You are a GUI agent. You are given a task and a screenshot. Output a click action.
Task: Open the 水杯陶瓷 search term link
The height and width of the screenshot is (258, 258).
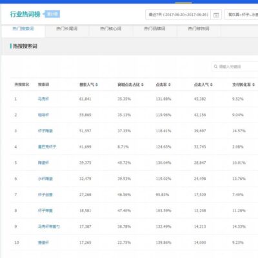tap(45, 179)
